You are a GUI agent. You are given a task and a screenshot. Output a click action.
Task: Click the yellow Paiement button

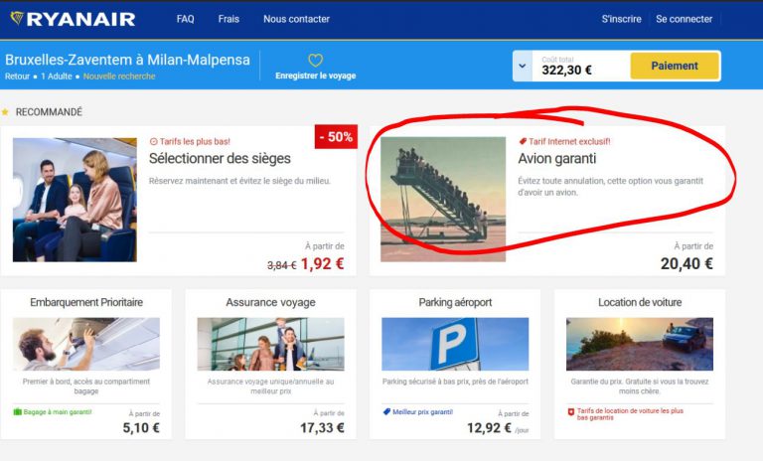click(x=675, y=66)
